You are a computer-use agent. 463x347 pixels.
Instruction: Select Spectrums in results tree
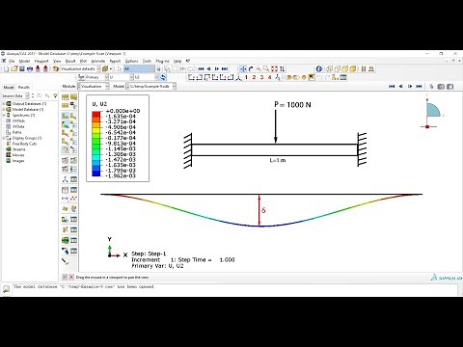tap(23, 116)
